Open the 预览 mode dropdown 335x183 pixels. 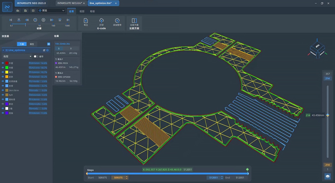pyautogui.click(x=52, y=11)
